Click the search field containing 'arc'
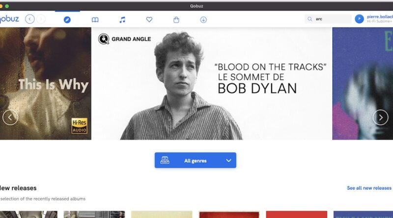The height and width of the screenshot is (218, 393). point(332,19)
